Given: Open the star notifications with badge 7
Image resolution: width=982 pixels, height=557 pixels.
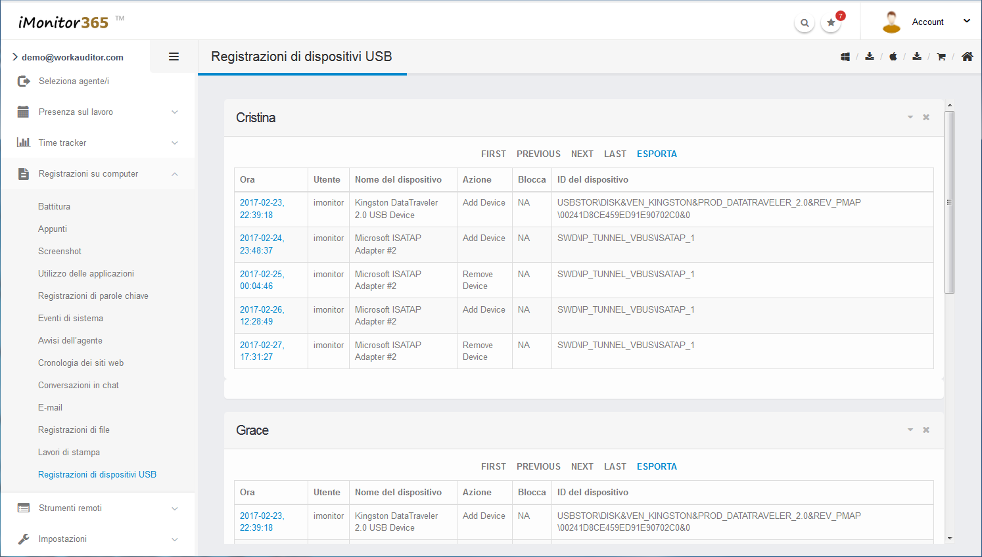Looking at the screenshot, I should (831, 23).
